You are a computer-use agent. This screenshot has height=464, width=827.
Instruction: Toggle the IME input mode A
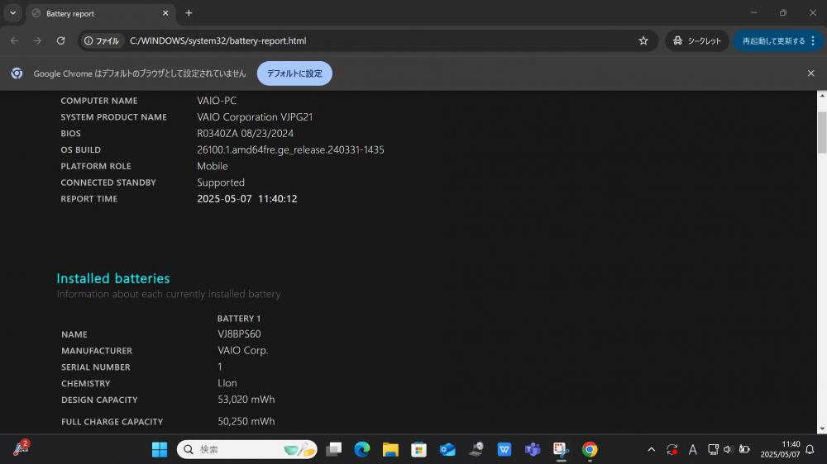pos(692,449)
